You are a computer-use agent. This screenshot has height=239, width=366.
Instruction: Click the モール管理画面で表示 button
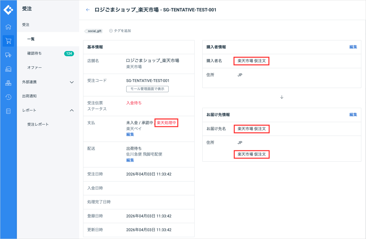(x=147, y=89)
